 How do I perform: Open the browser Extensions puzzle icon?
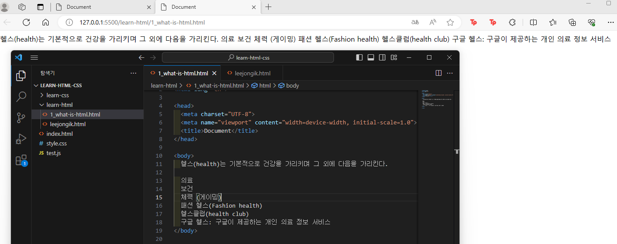[512, 22]
